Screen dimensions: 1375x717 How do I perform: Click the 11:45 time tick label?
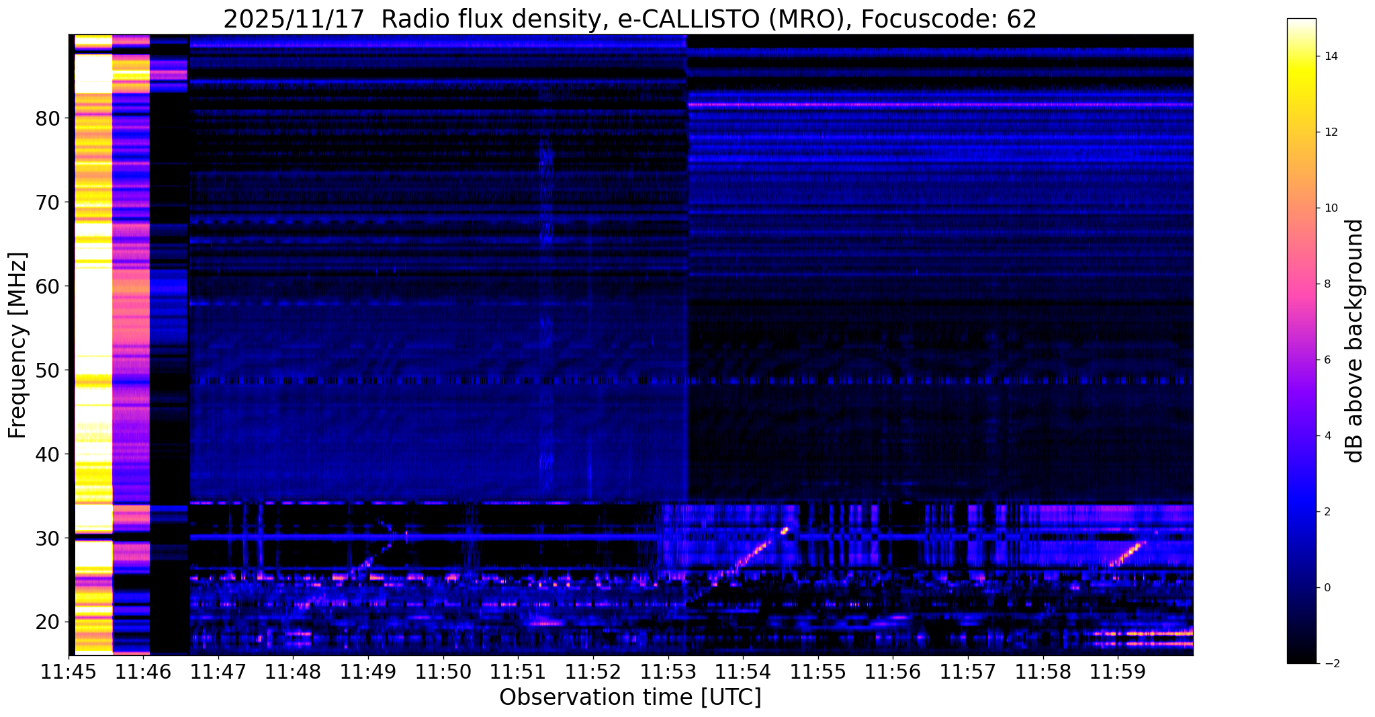tap(69, 672)
